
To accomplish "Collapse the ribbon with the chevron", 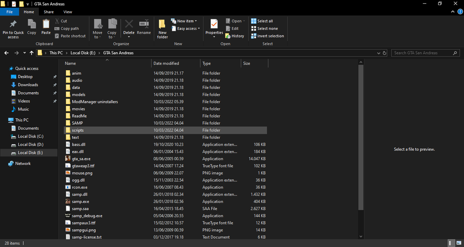I will point(453,12).
